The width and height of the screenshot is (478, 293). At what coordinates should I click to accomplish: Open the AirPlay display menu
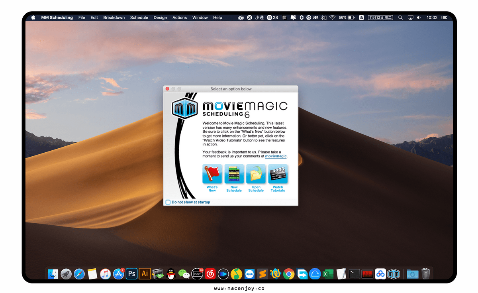[410, 18]
